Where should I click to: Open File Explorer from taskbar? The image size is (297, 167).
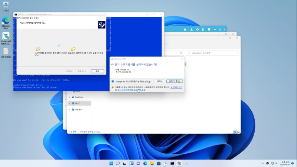(x=152, y=163)
